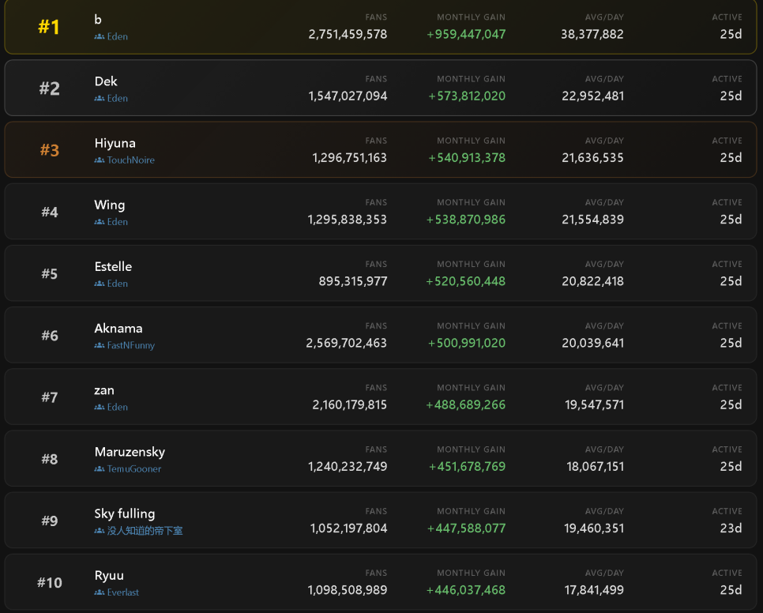This screenshot has height=613, width=763.
Task: Click the group icon next to TemuGooner
Action: [100, 469]
